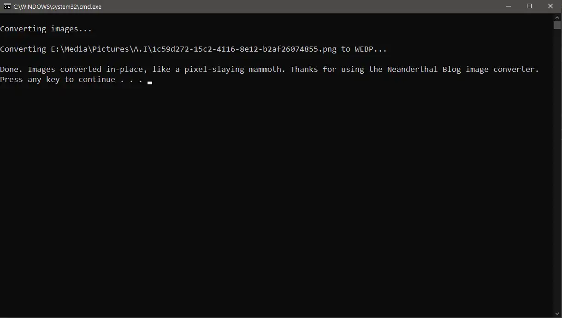Click the vertical scrollbar thumb
562x318 pixels.
pyautogui.click(x=557, y=25)
